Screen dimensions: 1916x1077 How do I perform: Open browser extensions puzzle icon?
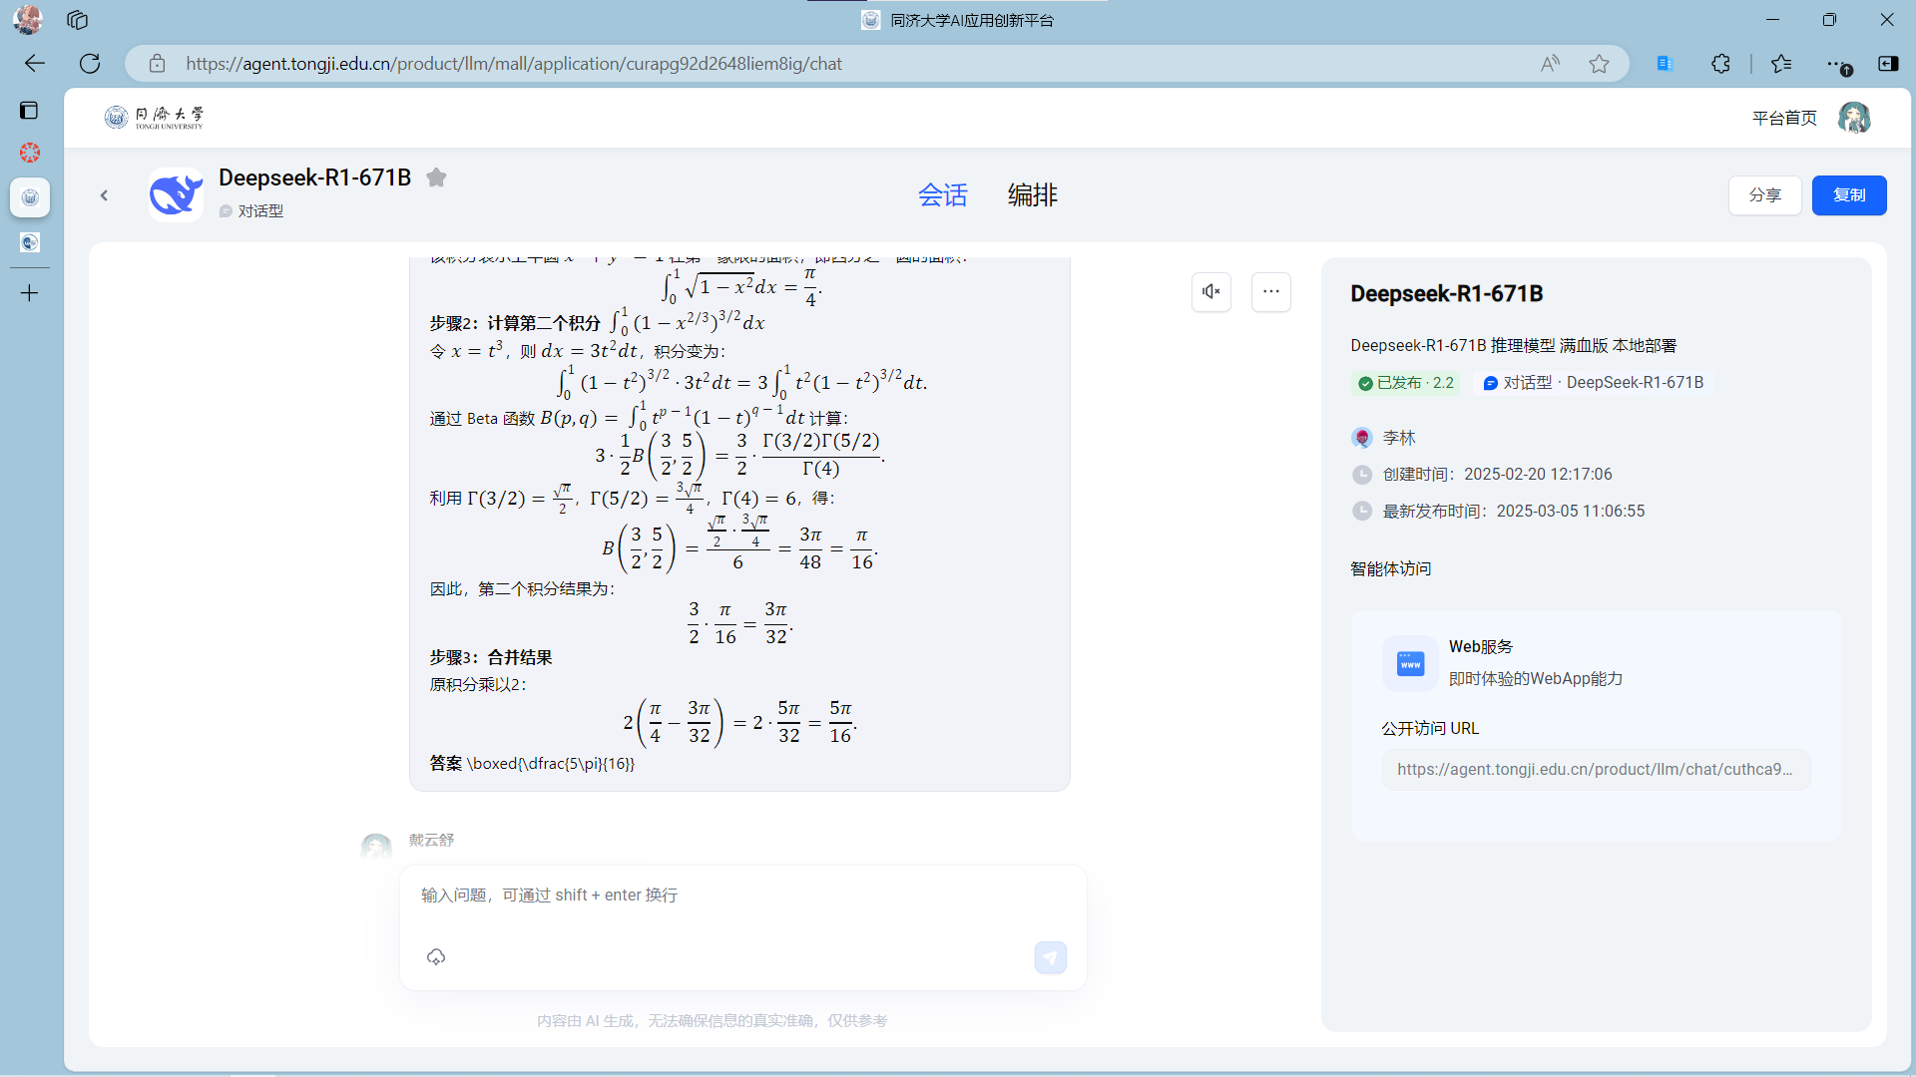pyautogui.click(x=1720, y=64)
